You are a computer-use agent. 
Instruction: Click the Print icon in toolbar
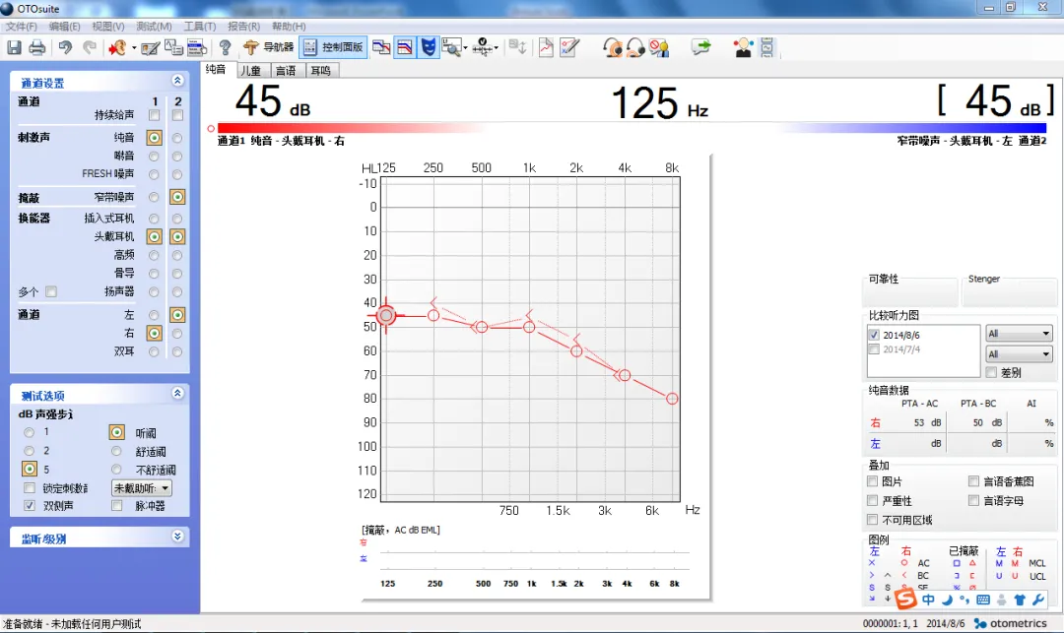click(x=37, y=47)
